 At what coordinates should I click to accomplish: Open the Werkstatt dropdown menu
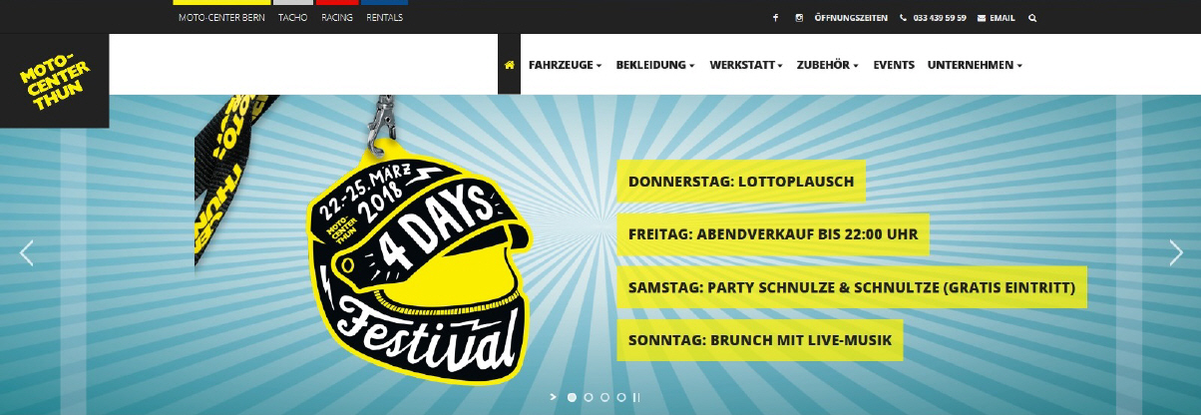click(746, 65)
